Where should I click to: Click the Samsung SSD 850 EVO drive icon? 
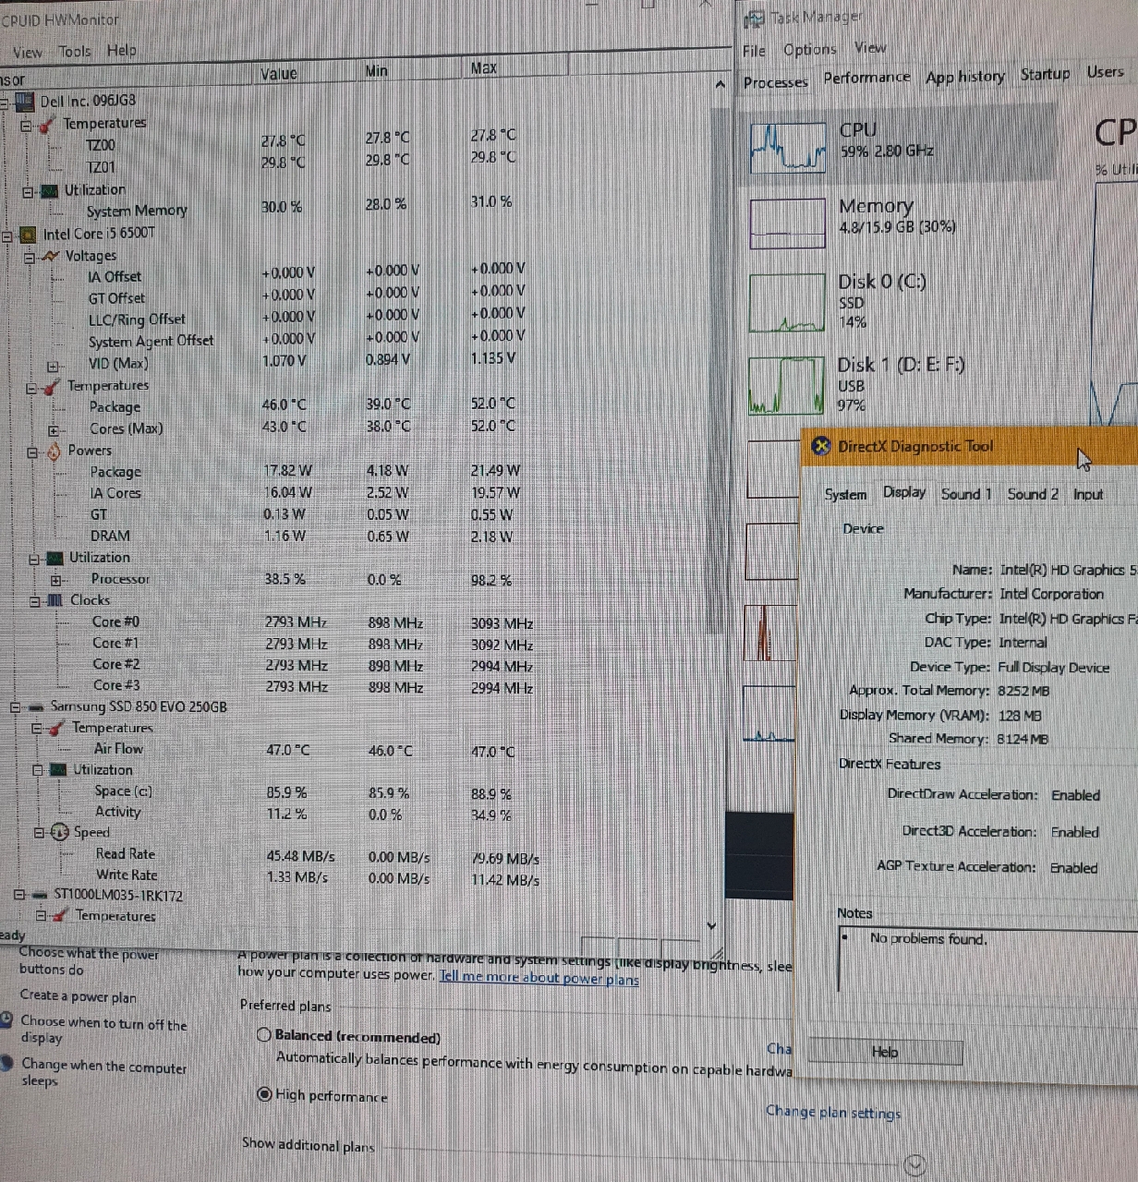tap(37, 707)
